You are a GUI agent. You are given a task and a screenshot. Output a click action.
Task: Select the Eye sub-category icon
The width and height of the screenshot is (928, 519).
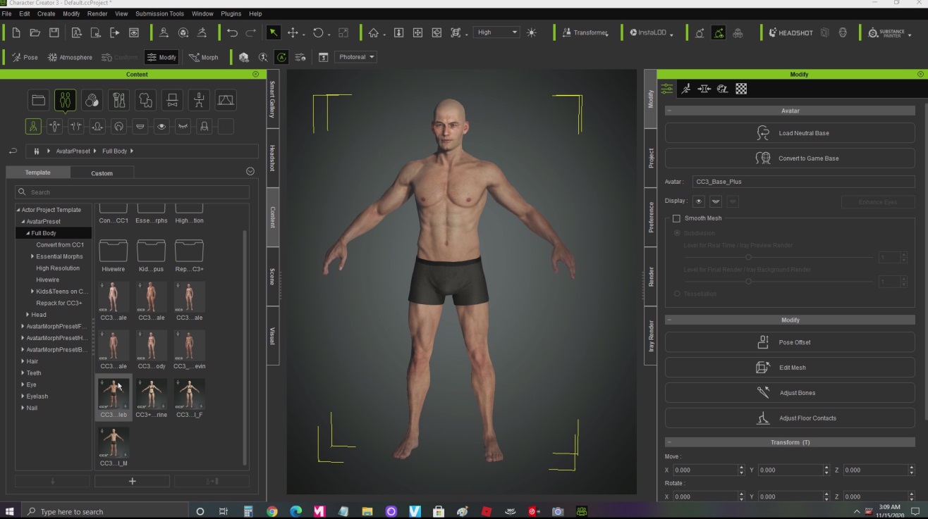click(x=161, y=127)
